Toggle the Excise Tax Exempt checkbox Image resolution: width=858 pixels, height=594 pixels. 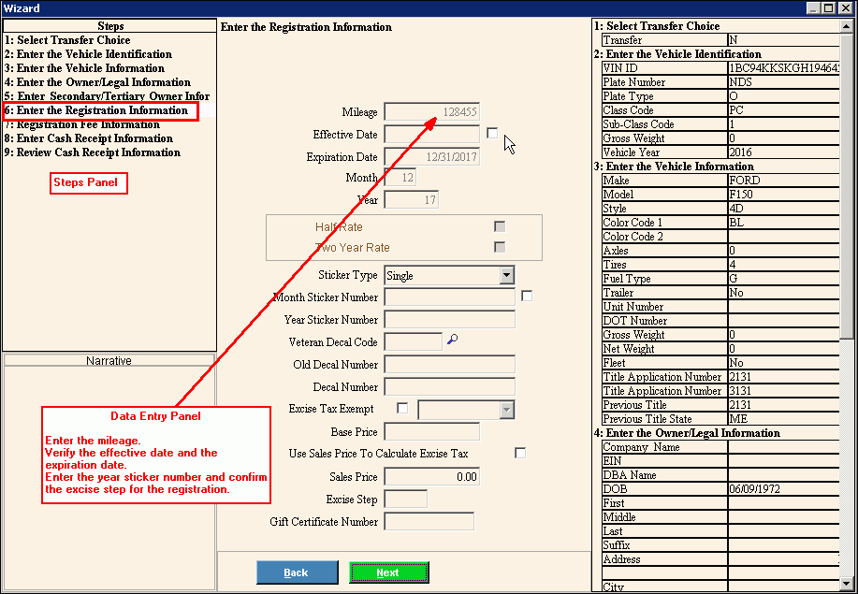click(x=402, y=409)
